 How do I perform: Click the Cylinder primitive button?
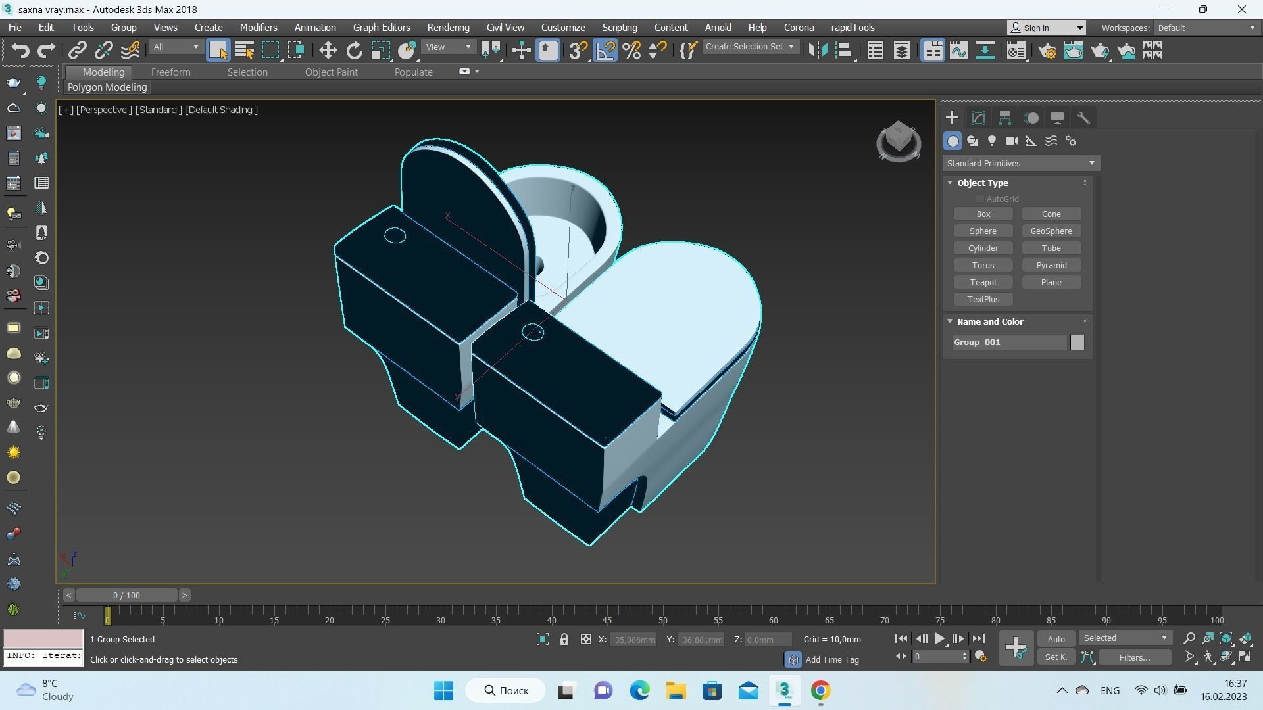click(983, 248)
